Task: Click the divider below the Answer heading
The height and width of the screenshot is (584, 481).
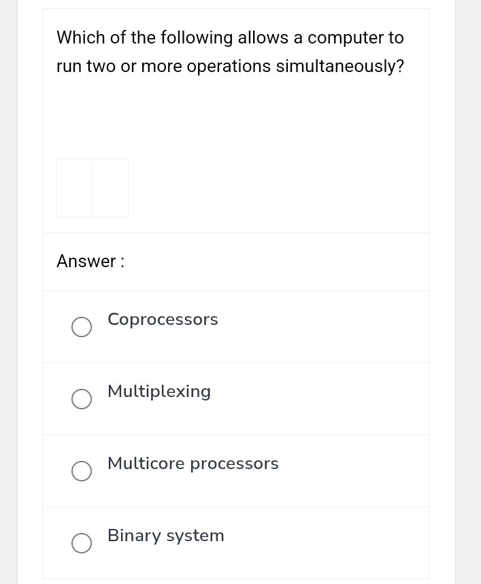Action: 236,290
